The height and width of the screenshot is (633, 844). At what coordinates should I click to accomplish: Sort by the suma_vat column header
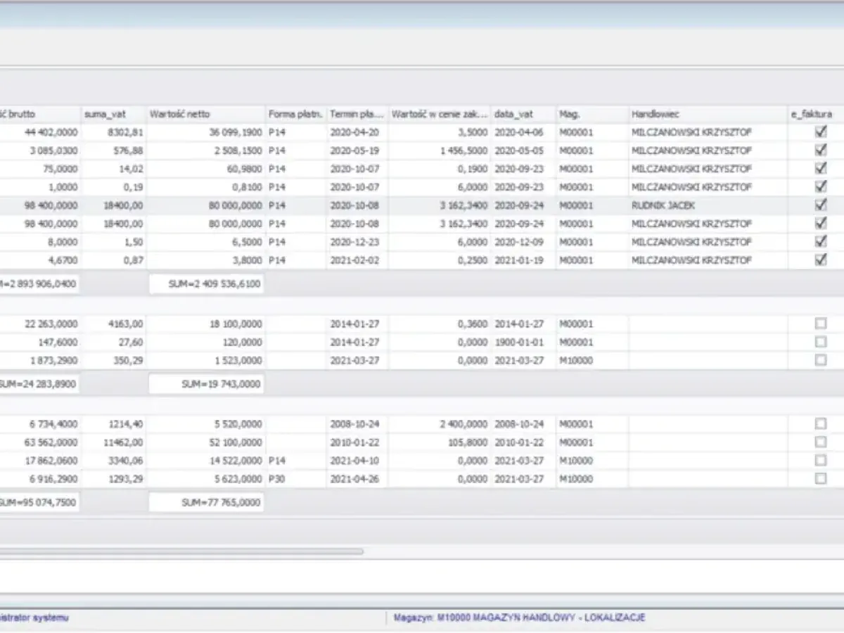113,114
